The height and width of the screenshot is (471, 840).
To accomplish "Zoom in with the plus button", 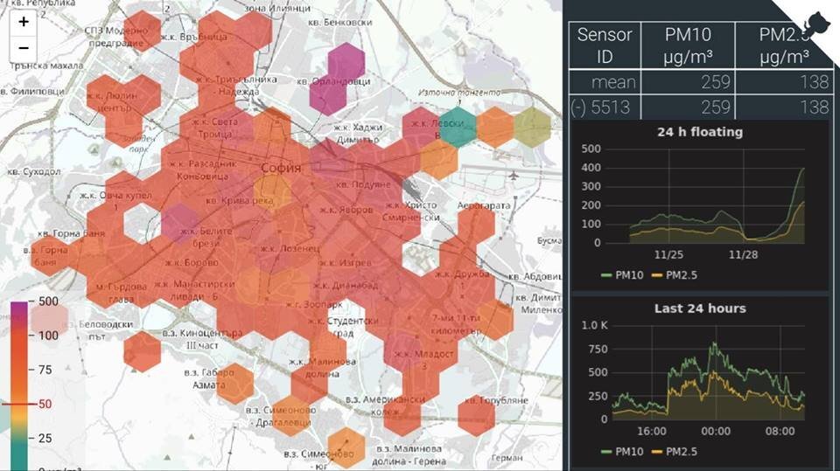I will 24,21.
